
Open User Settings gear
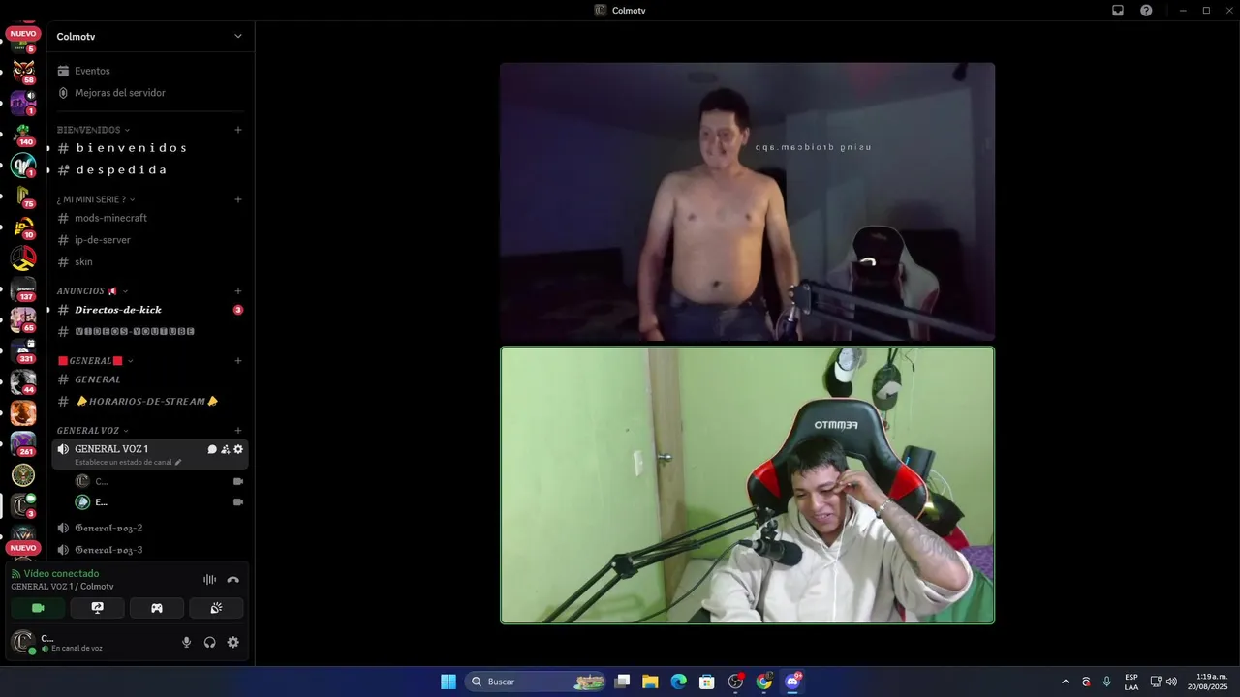point(233,642)
